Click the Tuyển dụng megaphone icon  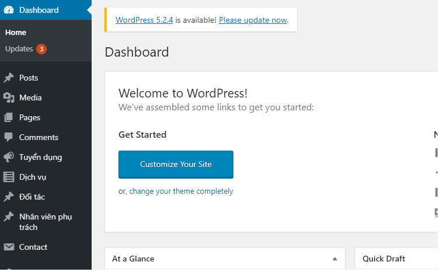[x=9, y=158]
